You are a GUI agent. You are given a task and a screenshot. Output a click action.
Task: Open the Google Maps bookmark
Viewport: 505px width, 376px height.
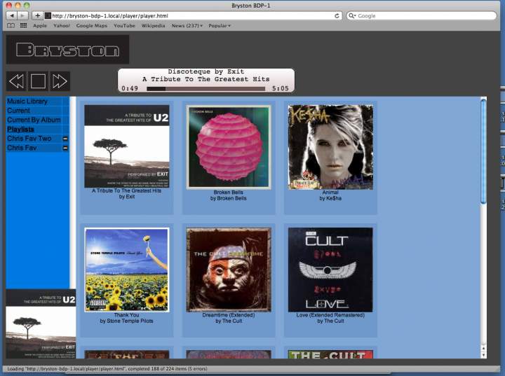point(91,26)
